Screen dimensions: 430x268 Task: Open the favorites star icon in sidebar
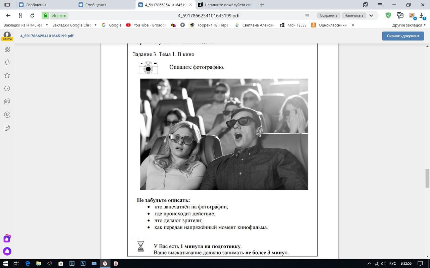pos(7,75)
